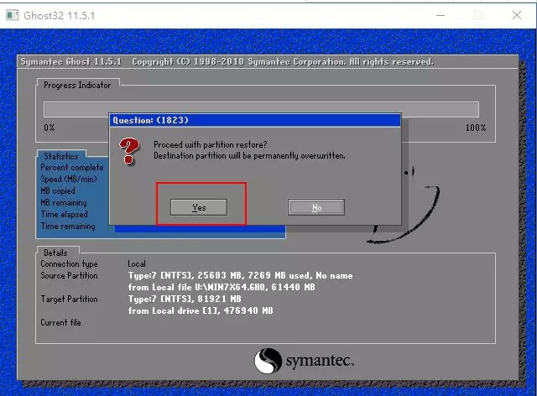The height and width of the screenshot is (396, 537).
Task: Click the Ghost32 window title icon
Action: tap(13, 15)
